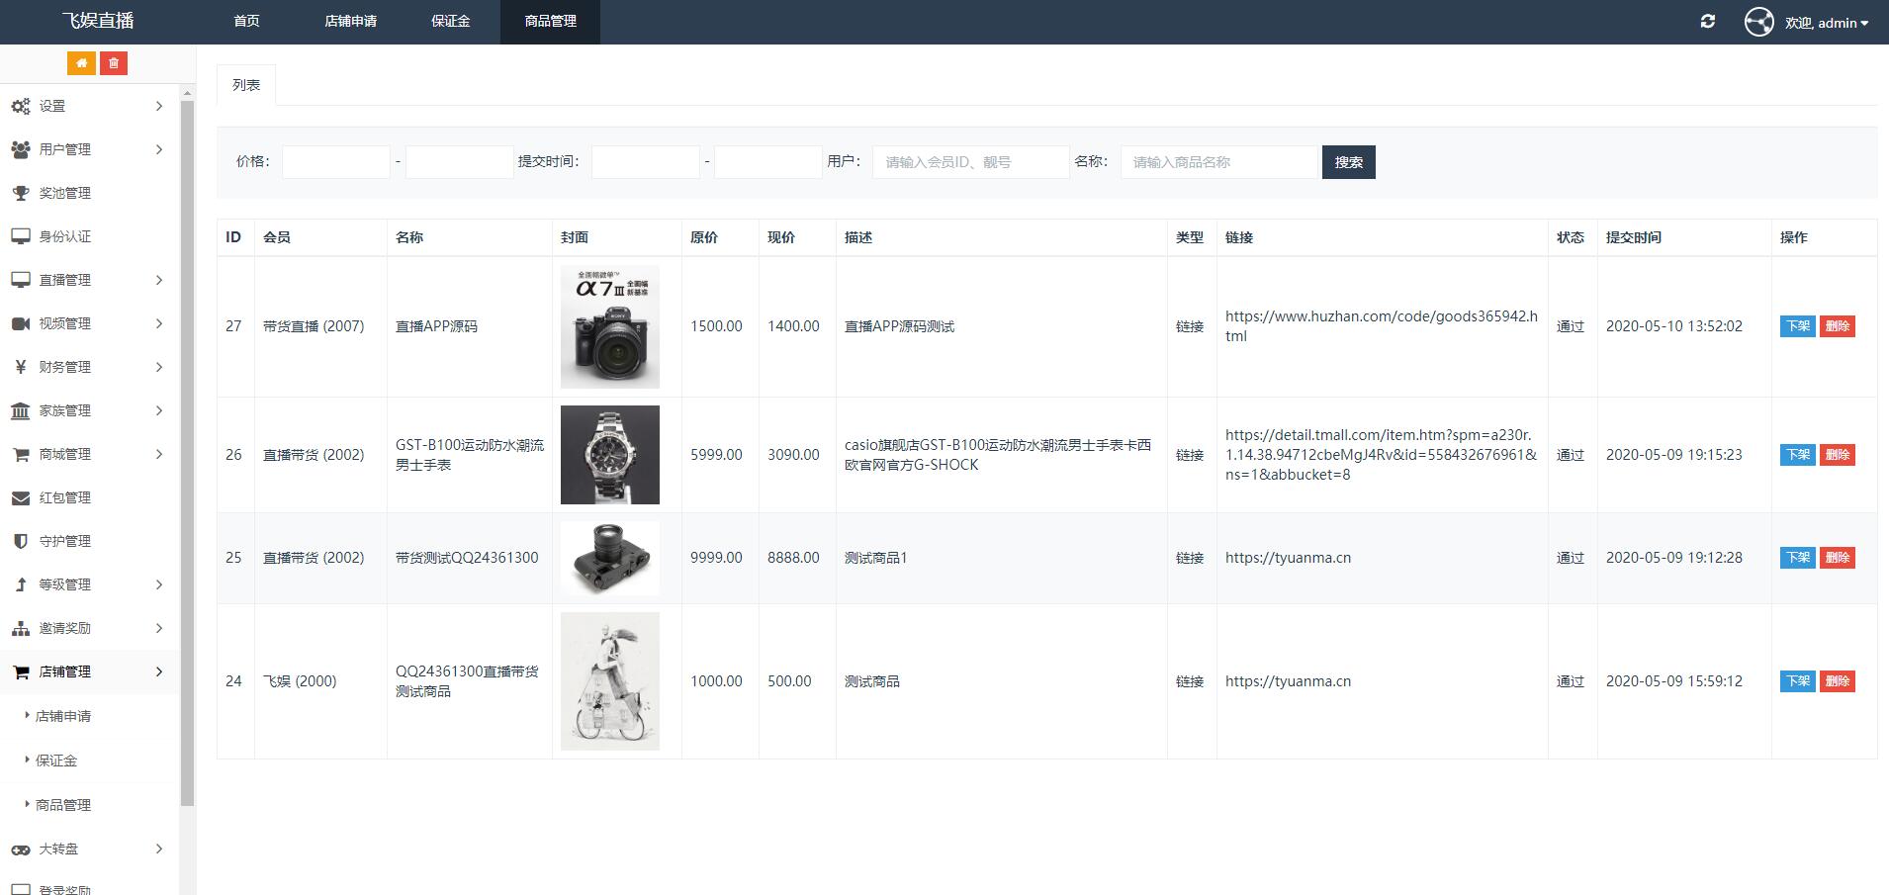This screenshot has width=1889, height=895.
Task: Open the admin user dropdown
Action: point(1827,23)
